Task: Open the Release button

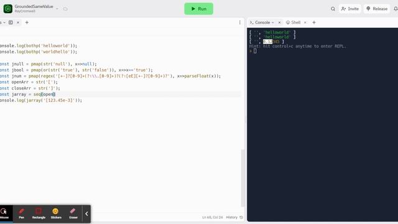Action: [377, 9]
